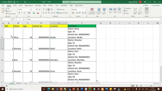Click the Increase Decimal icon
Viewport: 162px width, 91px height.
(83, 13)
